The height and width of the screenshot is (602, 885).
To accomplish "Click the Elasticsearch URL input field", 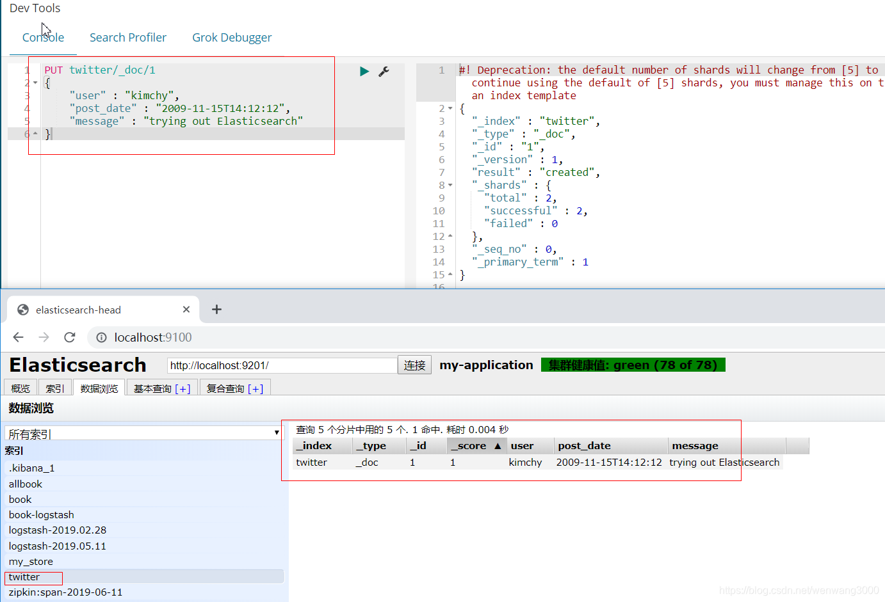I will click(x=282, y=365).
